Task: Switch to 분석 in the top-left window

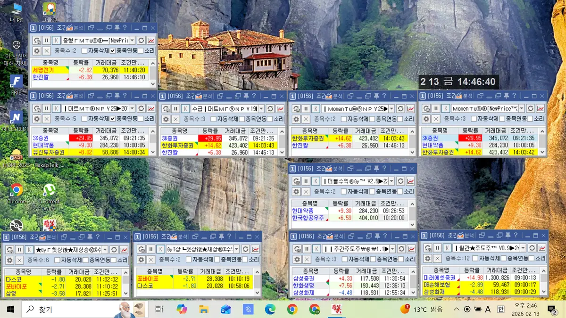Action: coord(78,28)
